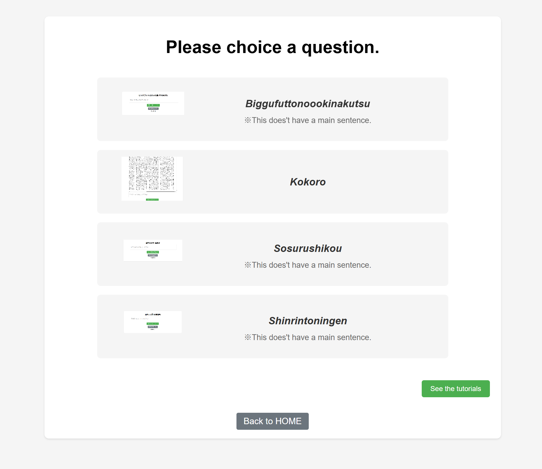The width and height of the screenshot is (542, 469).
Task: Click the Shinrintoningen preview thumbnail
Action: (x=153, y=322)
